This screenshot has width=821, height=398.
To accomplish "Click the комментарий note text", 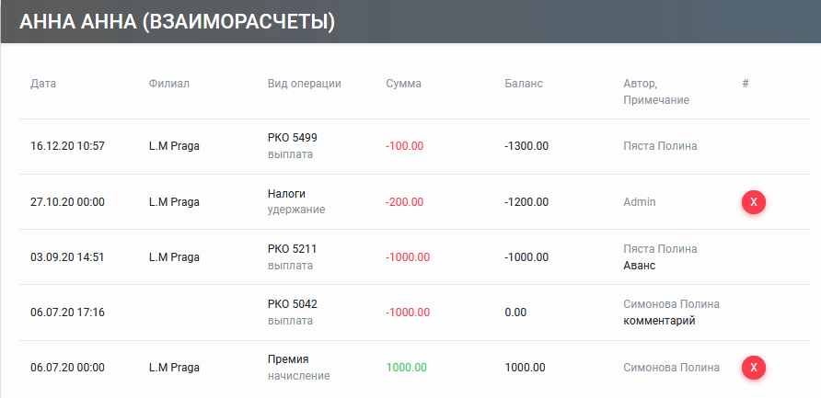I will tap(659, 321).
